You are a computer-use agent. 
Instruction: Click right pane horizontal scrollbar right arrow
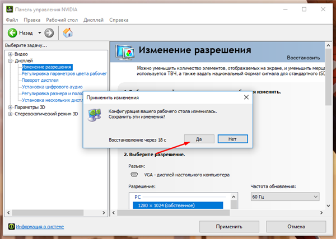point(321,213)
